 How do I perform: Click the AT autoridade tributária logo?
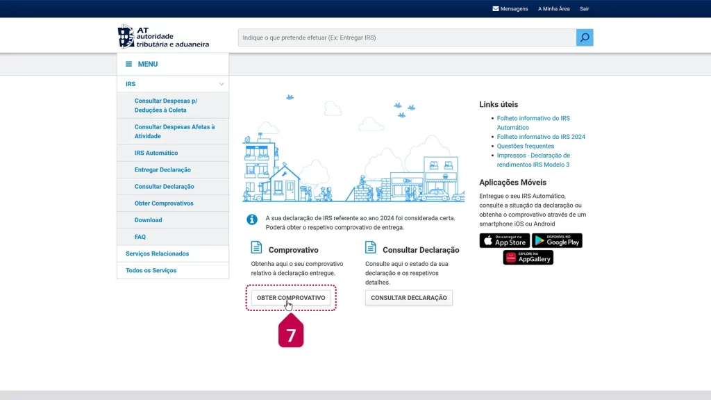coord(163,37)
